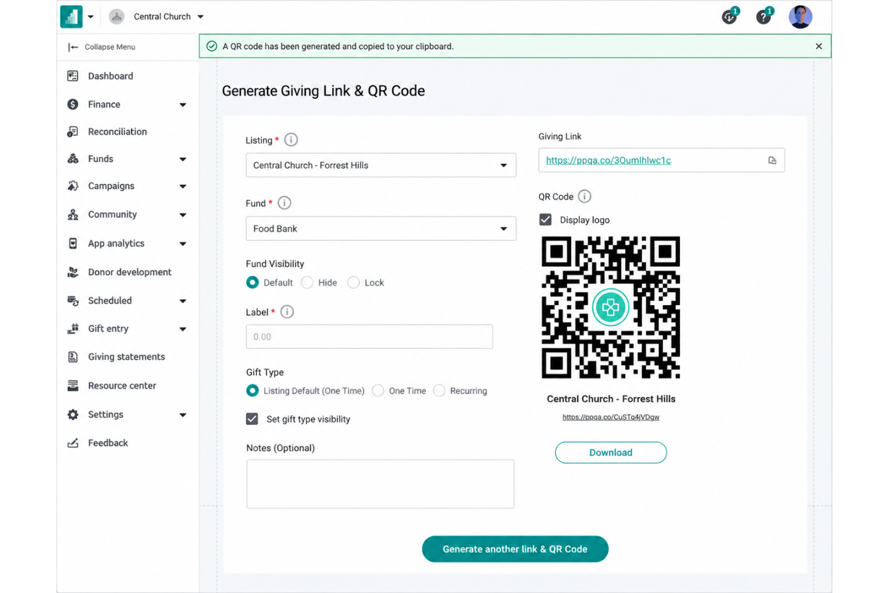The image size is (889, 593).
Task: Select Lock fund visibility radio
Action: 353,282
